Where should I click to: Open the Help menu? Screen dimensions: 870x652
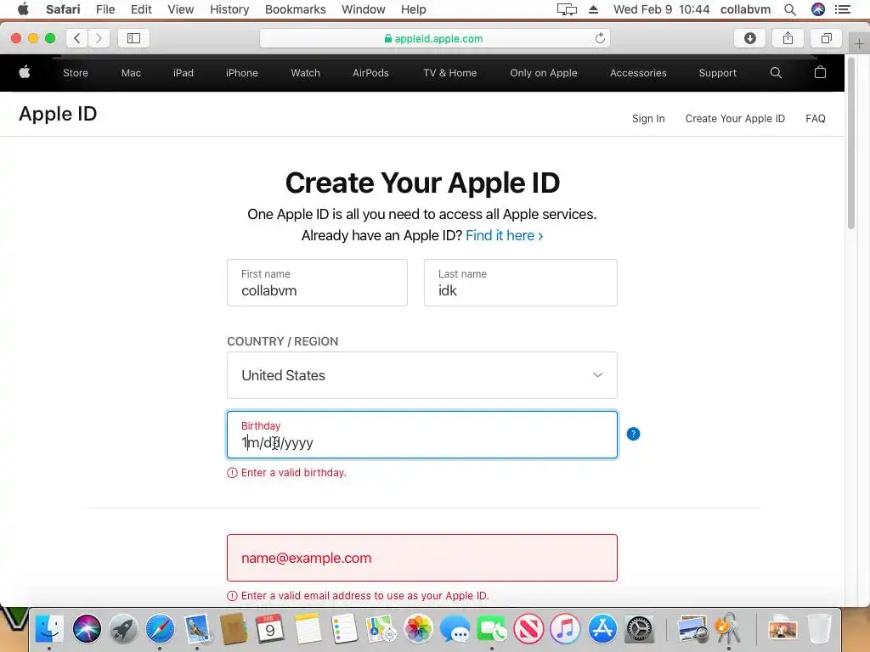(x=414, y=9)
